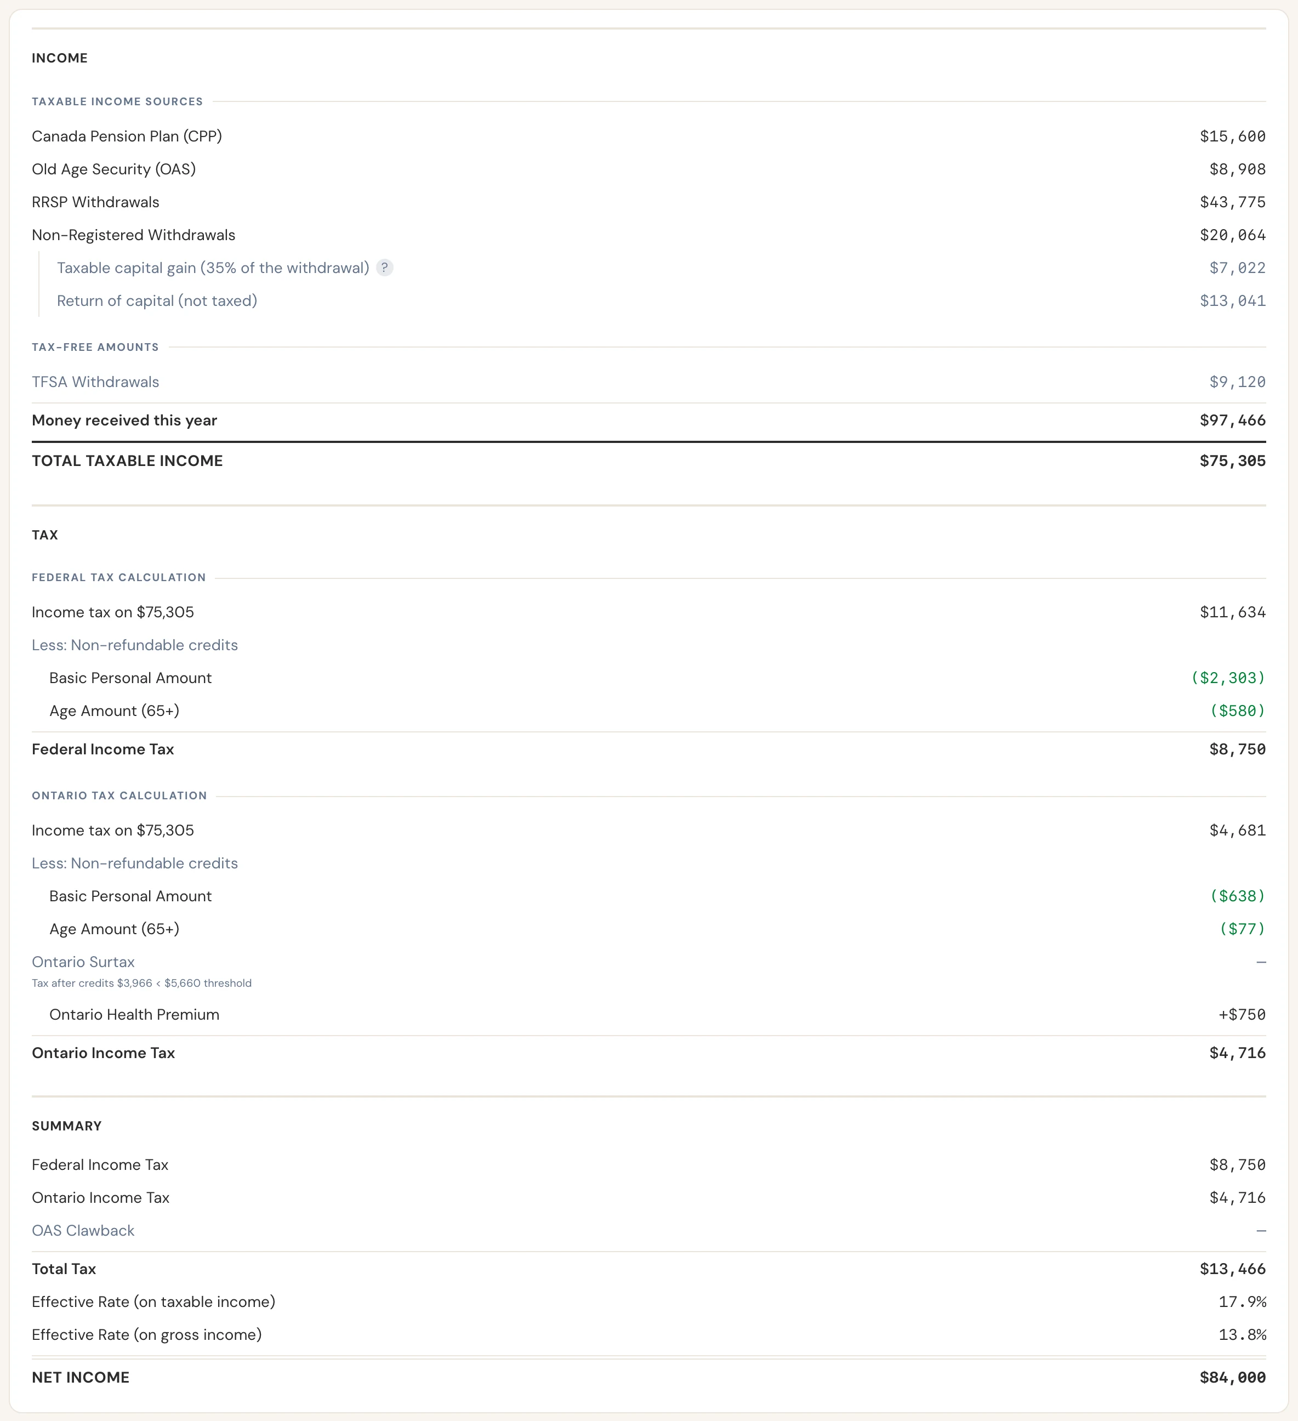The width and height of the screenshot is (1298, 1421).
Task: Select Return of capital (not taxed) label
Action: tap(157, 301)
